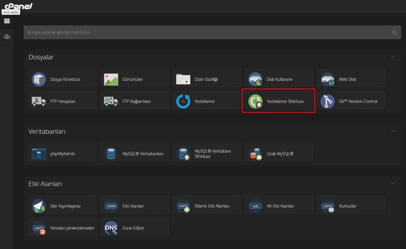Open the Disk Kullanımı icon

click(x=255, y=79)
